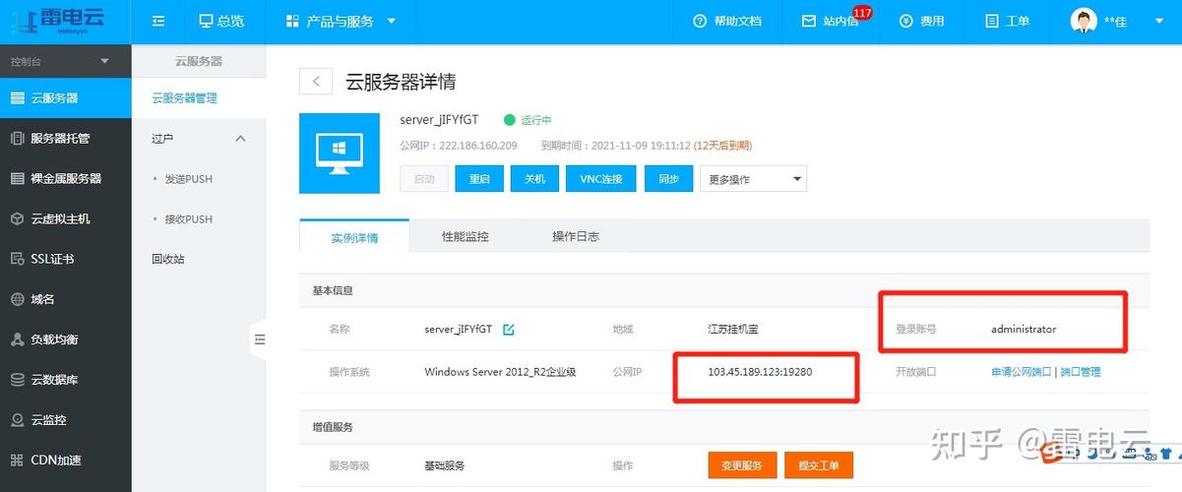Click the back arrow button
Viewport: 1182px width, 492px height.
click(x=316, y=82)
